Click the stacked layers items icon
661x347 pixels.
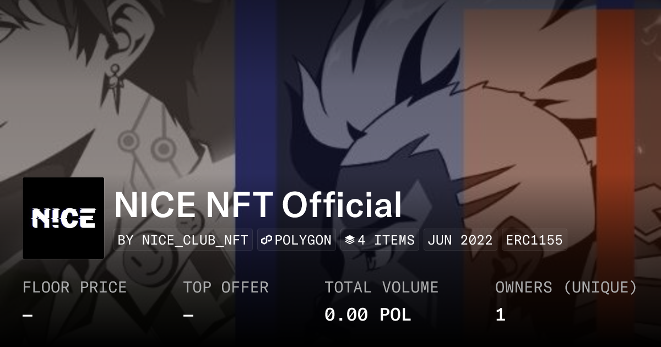pyautogui.click(x=349, y=240)
